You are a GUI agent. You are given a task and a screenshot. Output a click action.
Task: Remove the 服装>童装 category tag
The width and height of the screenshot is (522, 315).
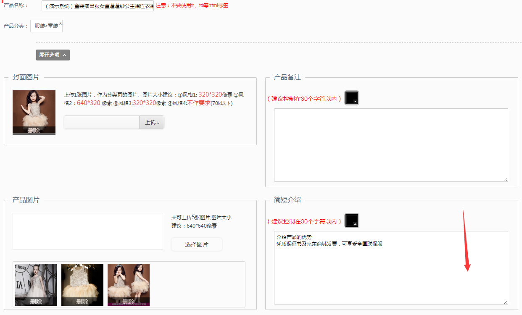[x=61, y=23]
